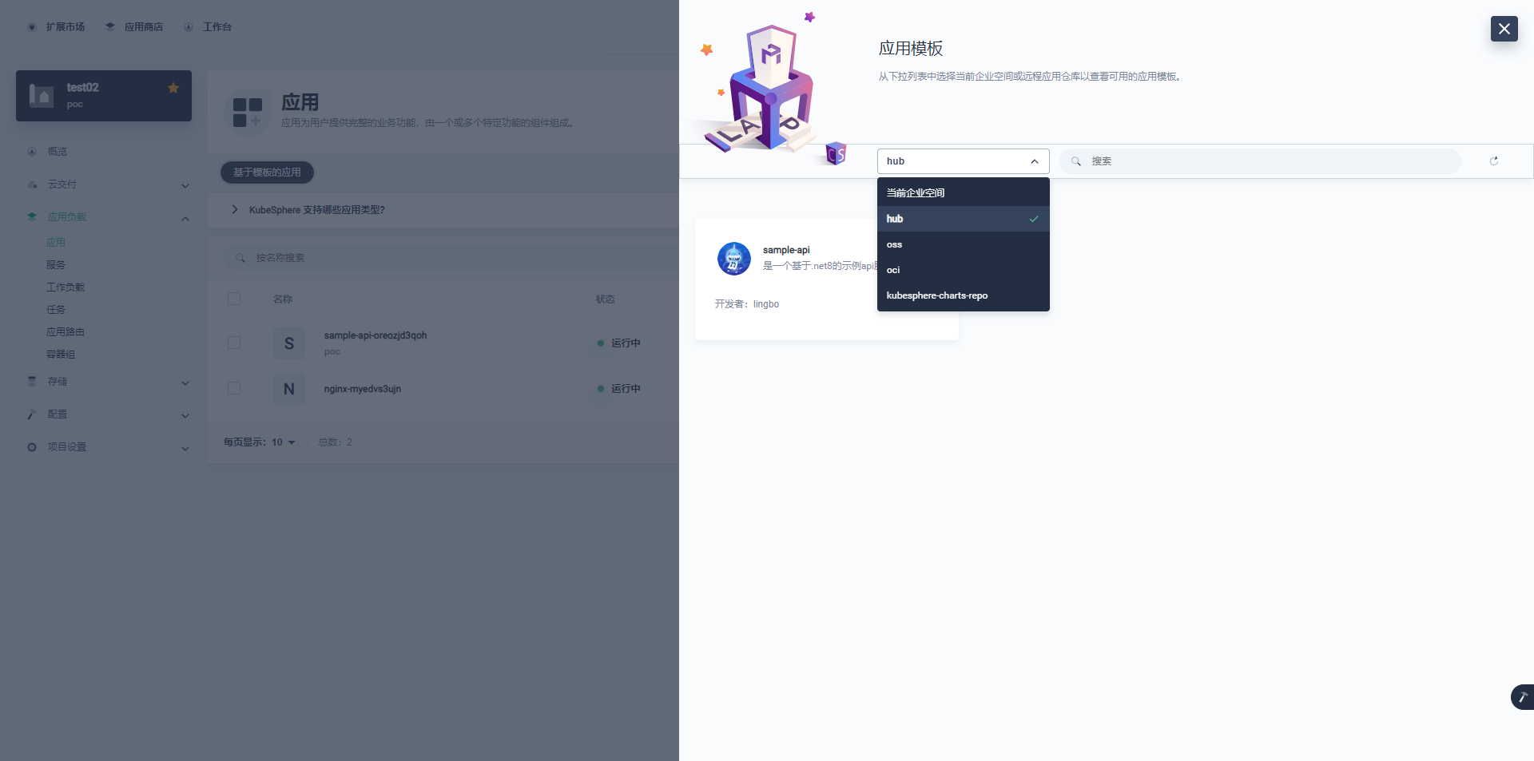Expand the 云交付 sidebar section
This screenshot has width=1534, height=761.
[185, 185]
